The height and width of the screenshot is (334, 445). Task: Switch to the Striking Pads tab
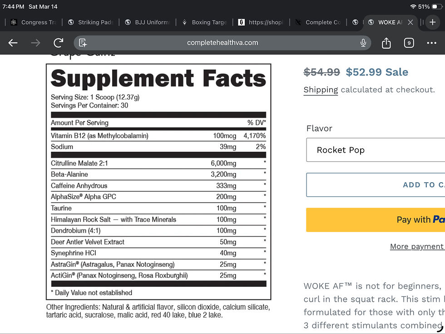(x=90, y=22)
